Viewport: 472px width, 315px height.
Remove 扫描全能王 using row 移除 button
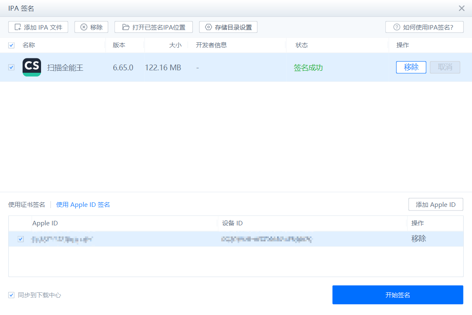411,67
